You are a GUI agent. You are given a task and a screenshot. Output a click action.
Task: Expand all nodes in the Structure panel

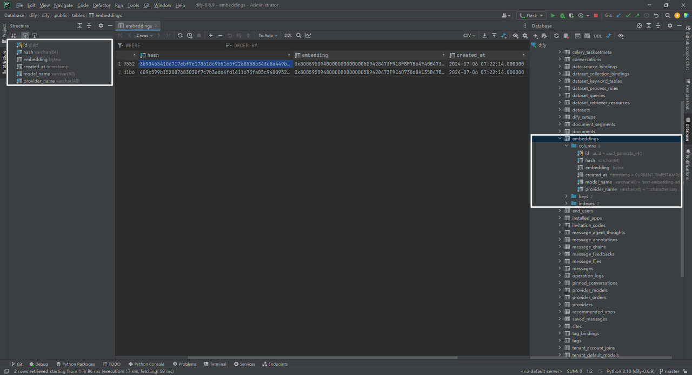(x=79, y=25)
